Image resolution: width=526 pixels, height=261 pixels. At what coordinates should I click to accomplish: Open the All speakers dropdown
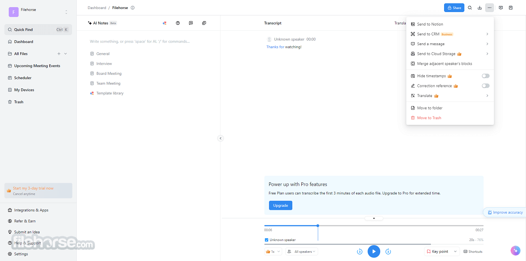(x=302, y=252)
